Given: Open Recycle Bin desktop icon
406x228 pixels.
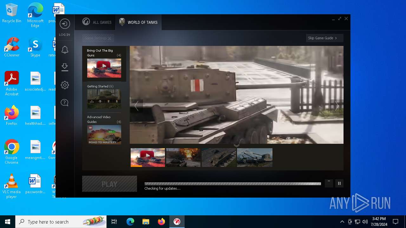Looking at the screenshot, I should [12, 13].
